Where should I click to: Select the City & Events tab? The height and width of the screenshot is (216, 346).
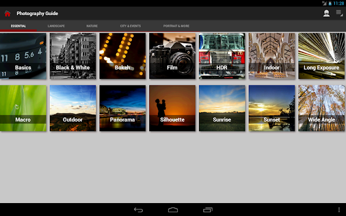pos(130,26)
